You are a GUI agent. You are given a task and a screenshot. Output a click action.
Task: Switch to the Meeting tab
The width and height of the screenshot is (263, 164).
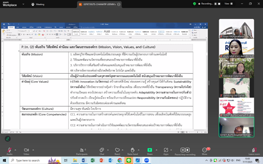pos(38,4)
